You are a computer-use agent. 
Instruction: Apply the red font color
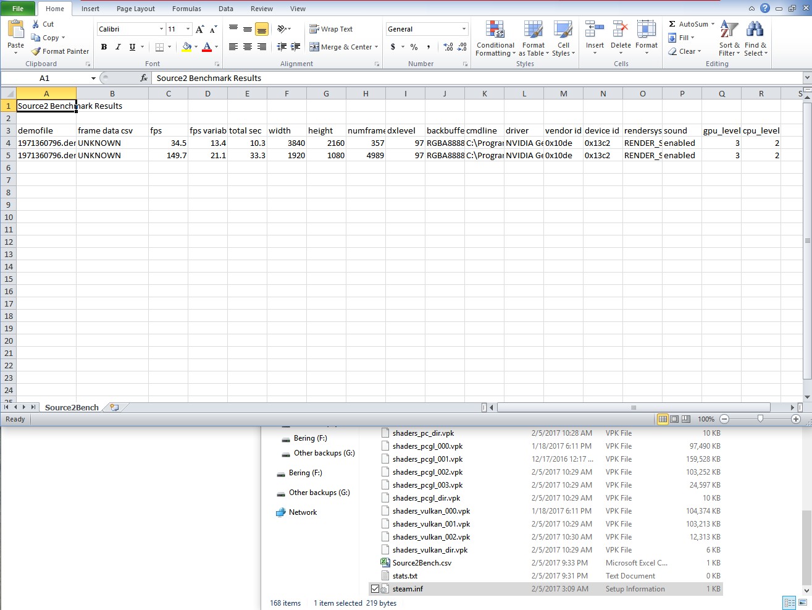(x=207, y=47)
